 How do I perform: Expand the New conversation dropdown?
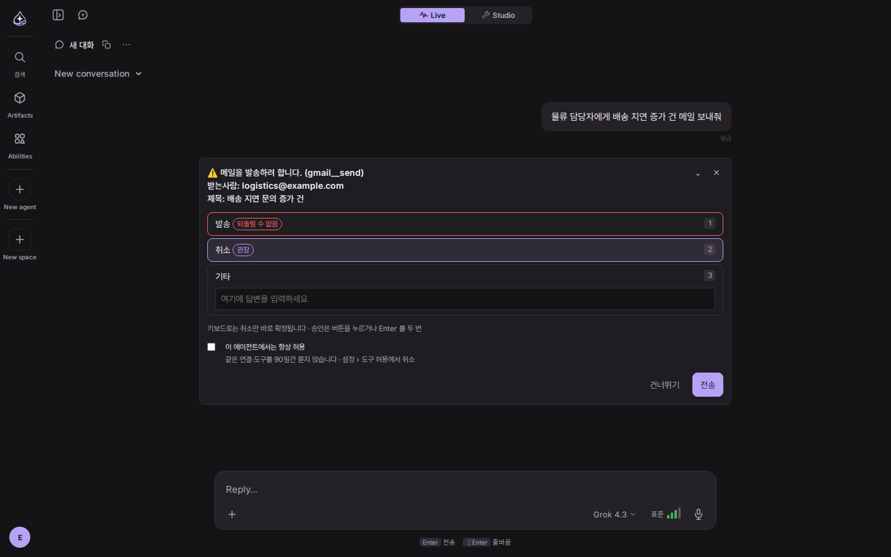[98, 74]
